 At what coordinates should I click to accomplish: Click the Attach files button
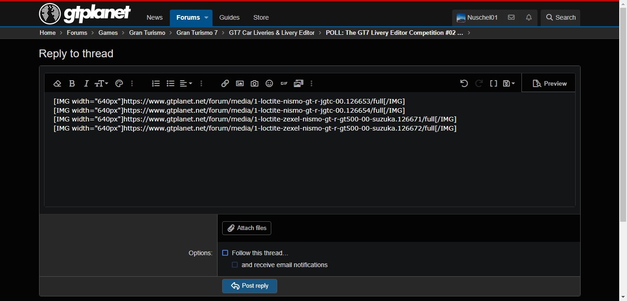pyautogui.click(x=246, y=228)
